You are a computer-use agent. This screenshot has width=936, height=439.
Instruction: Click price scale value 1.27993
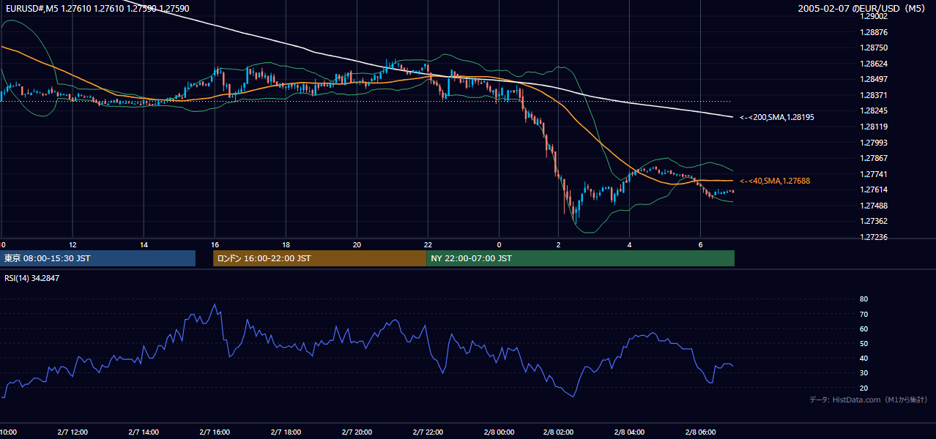point(873,143)
